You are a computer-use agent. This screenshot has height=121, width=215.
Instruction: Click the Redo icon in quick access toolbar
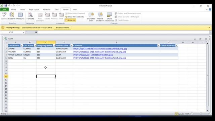coord(14,5)
